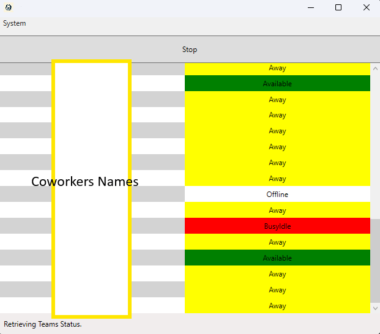Click the Away cell between Offline and Busyidle
Viewport: 380px width, 334px height.
(x=277, y=210)
